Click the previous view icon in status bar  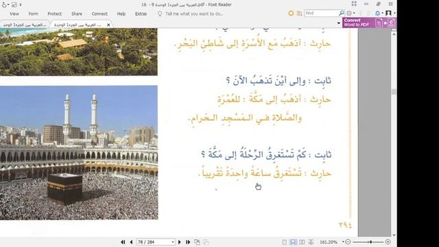[197, 242]
